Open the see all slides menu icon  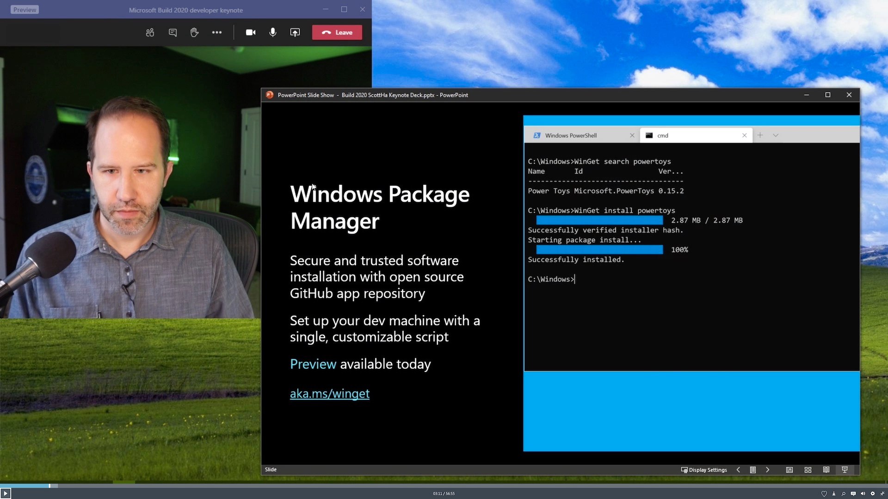point(753,470)
